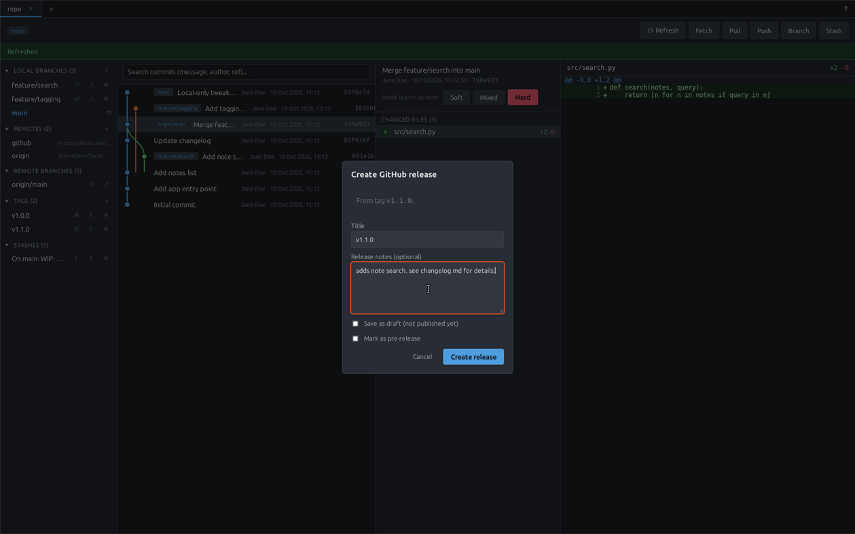Click the up-arrow icon beside tag v1.0.0
The height and width of the screenshot is (534, 855).
pyautogui.click(x=91, y=215)
